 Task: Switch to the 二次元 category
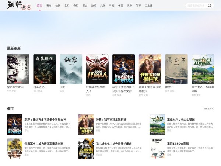(149, 6)
